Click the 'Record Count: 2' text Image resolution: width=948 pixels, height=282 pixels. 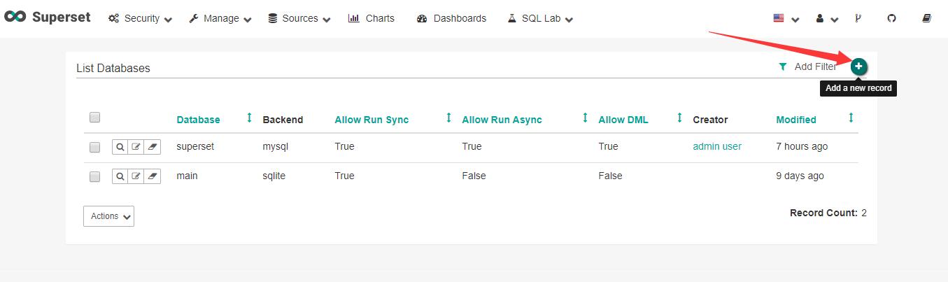pyautogui.click(x=828, y=213)
